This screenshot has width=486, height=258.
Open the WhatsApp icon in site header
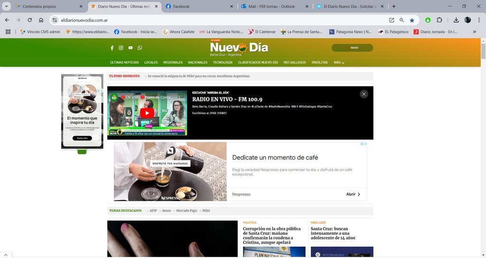click(x=140, y=48)
